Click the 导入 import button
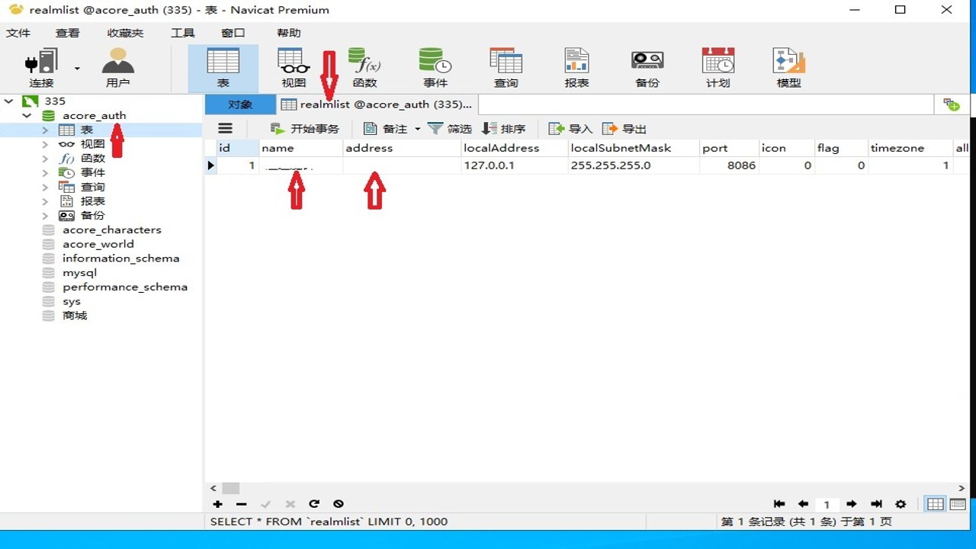Image resolution: width=976 pixels, height=549 pixels. click(570, 129)
